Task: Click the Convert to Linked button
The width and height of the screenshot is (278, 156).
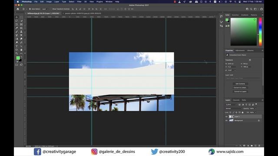Action: point(240,88)
